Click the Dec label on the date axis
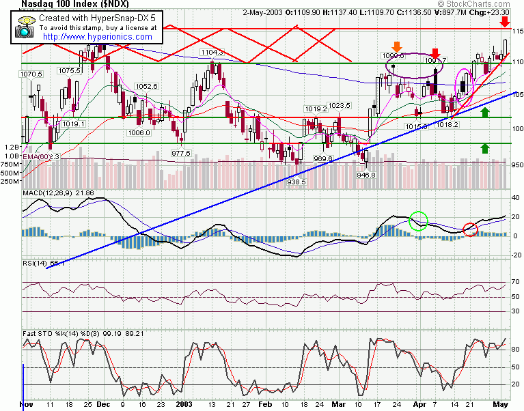524x411 pixels. point(103,404)
